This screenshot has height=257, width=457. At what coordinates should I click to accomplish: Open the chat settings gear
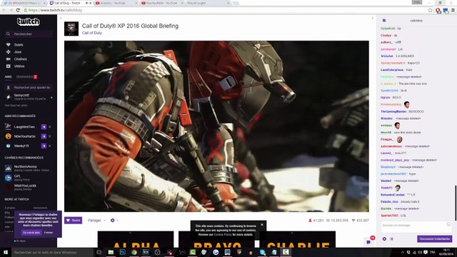click(x=384, y=238)
